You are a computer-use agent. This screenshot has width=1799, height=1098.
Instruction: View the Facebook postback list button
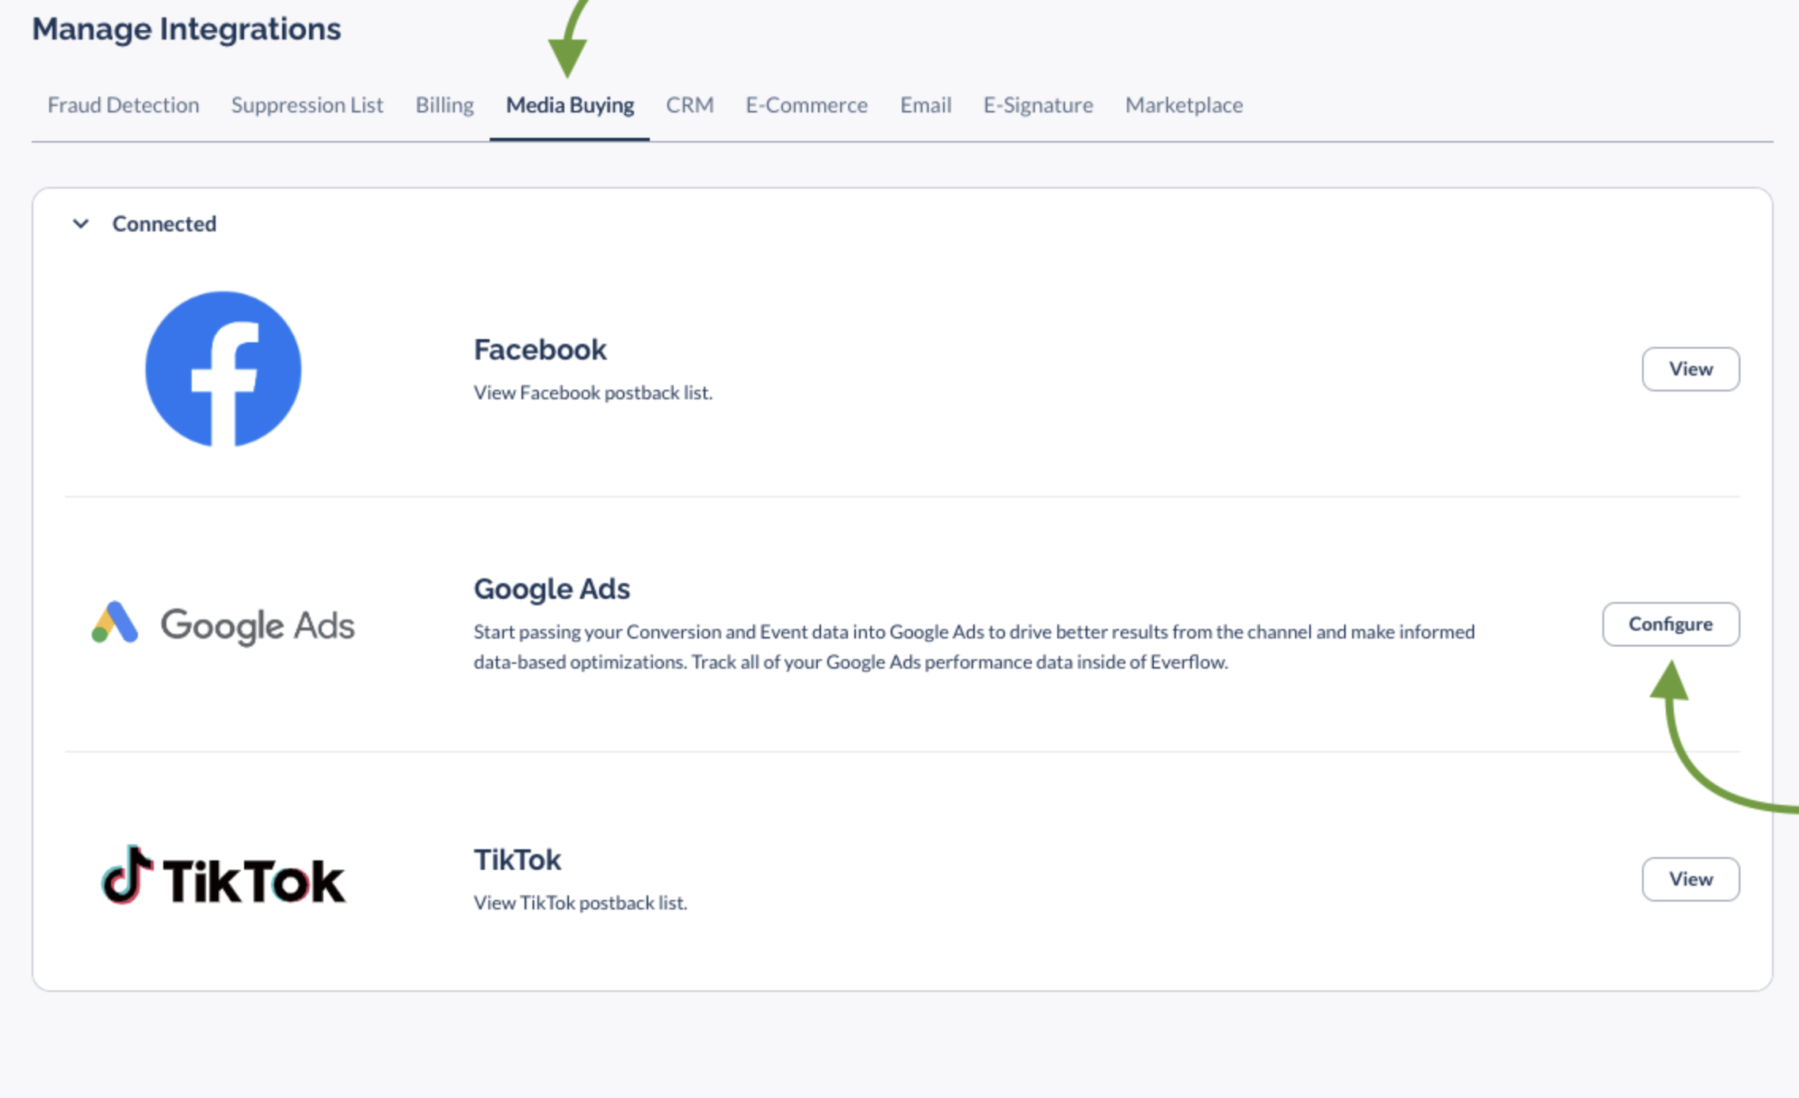click(1690, 369)
